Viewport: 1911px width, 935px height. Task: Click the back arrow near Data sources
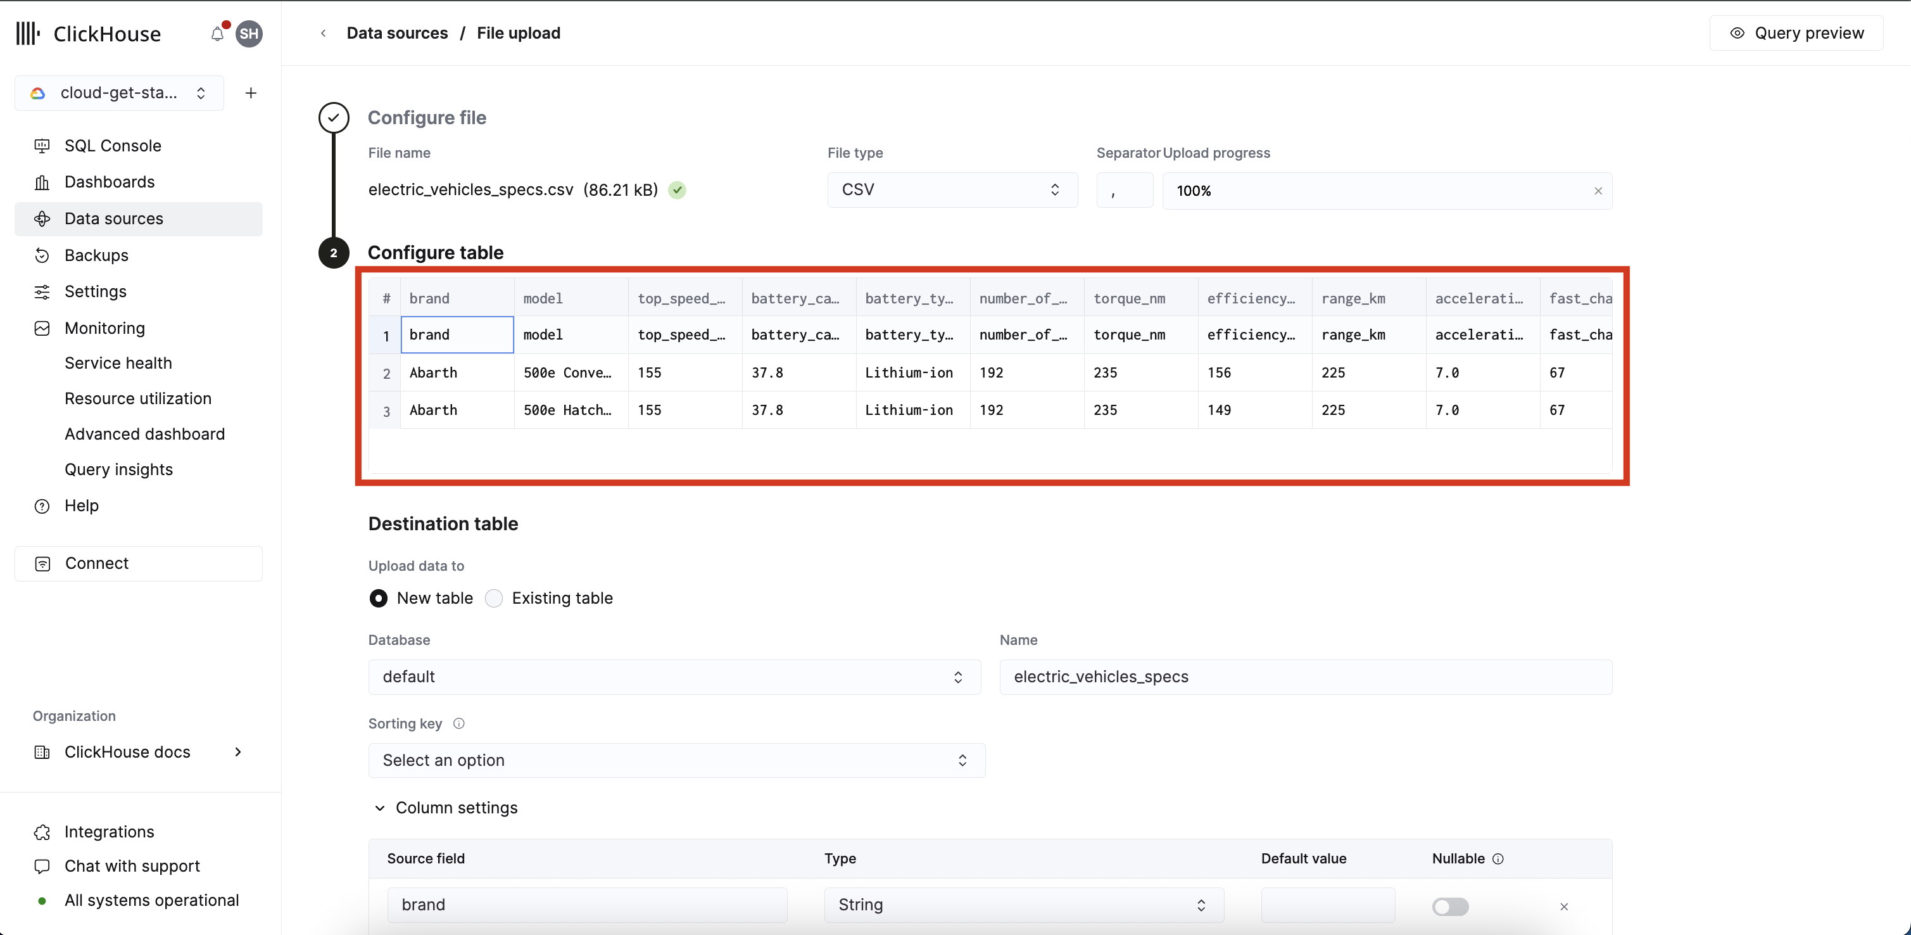(x=324, y=34)
